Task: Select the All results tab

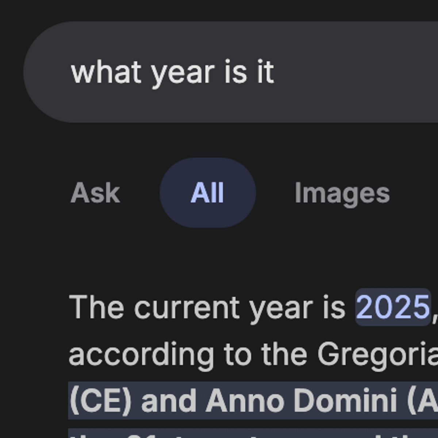Action: pyautogui.click(x=207, y=193)
